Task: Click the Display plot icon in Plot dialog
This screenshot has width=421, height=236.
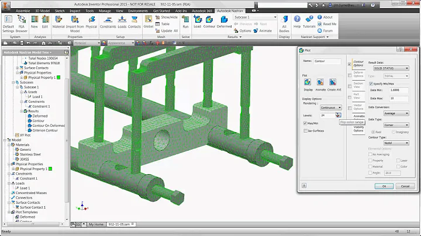Action: pos(308,82)
